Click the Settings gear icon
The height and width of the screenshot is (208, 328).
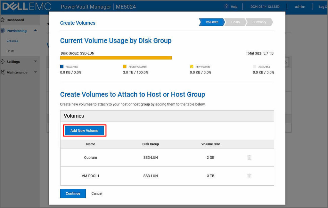3,62
